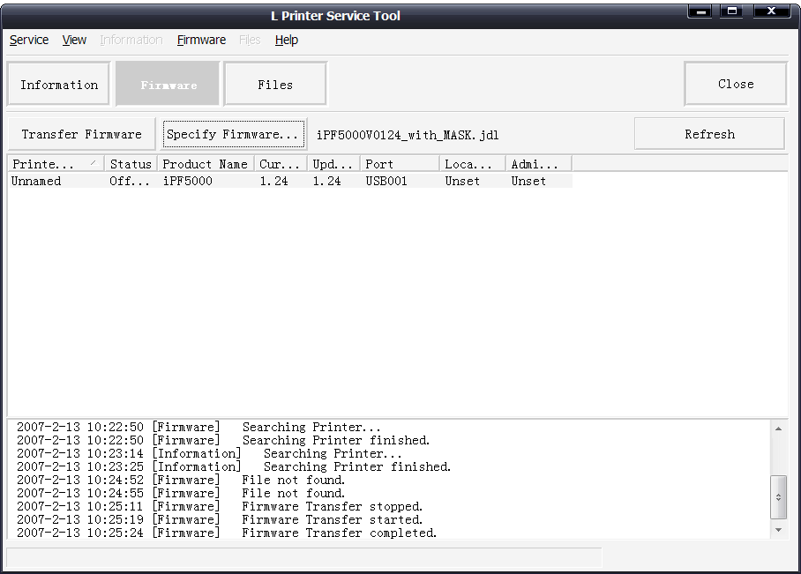Viewport: 801px width, 574px height.
Task: Maximize the L Printer Service Tool window
Action: (730, 11)
